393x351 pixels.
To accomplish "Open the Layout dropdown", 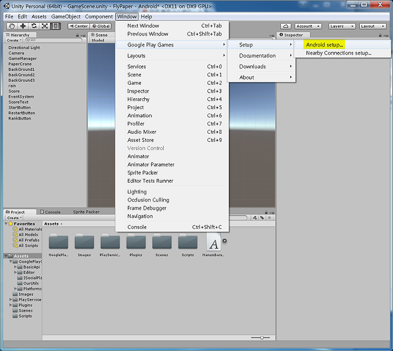I will tap(373, 26).
